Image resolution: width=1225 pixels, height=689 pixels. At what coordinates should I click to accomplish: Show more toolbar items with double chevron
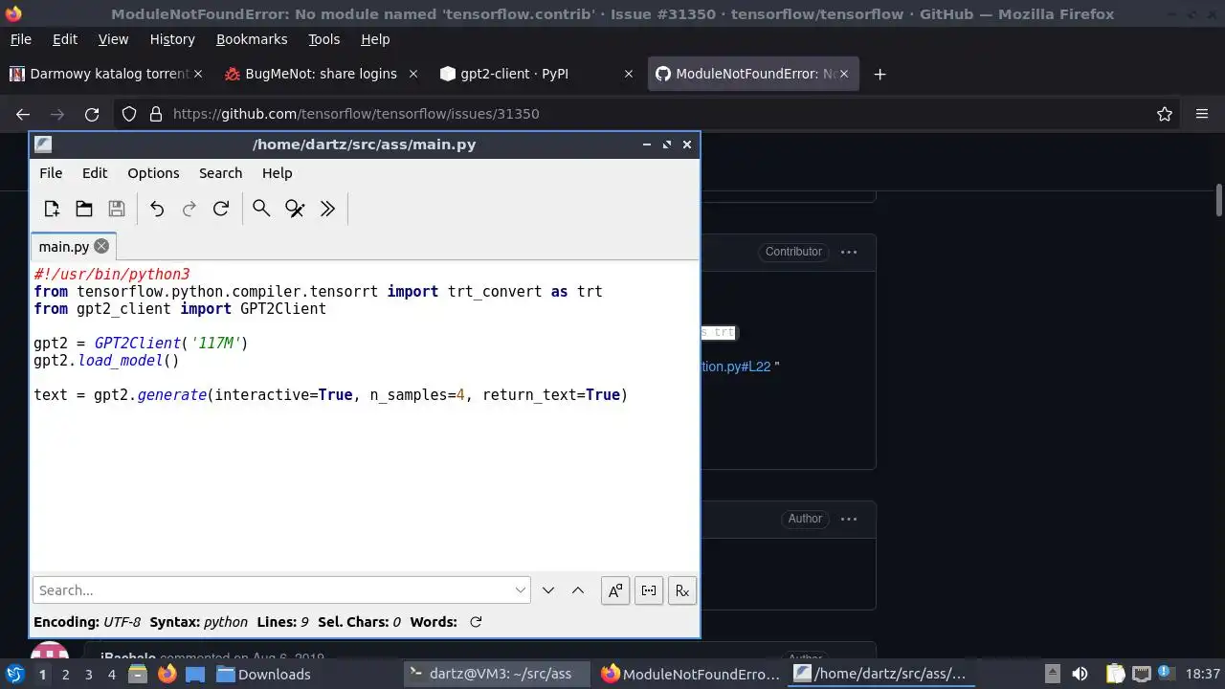[327, 209]
